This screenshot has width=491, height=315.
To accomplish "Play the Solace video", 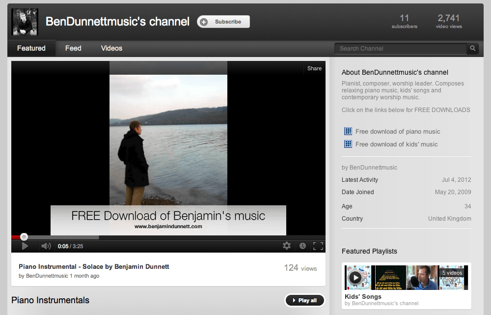I will (25, 246).
